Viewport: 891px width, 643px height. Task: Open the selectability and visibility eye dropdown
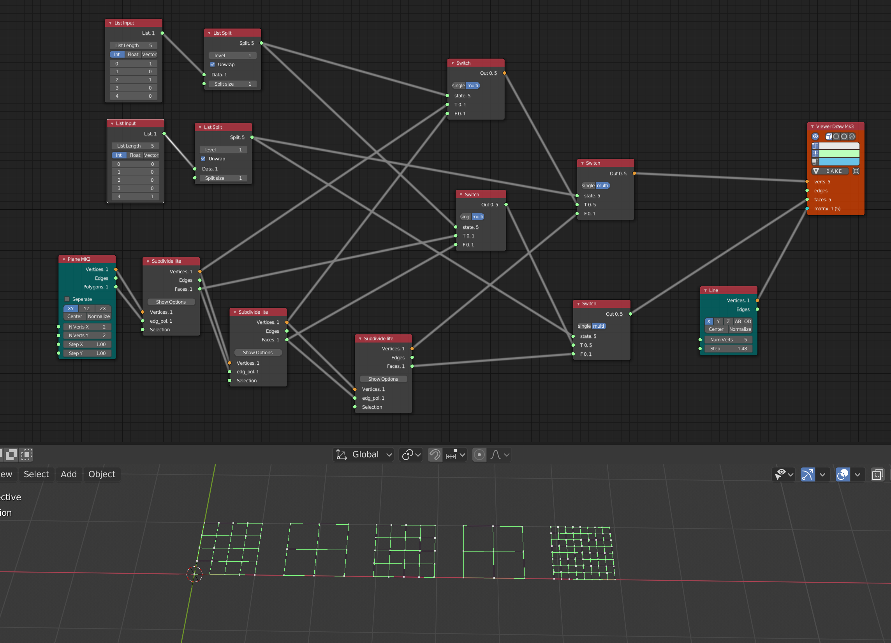(784, 474)
